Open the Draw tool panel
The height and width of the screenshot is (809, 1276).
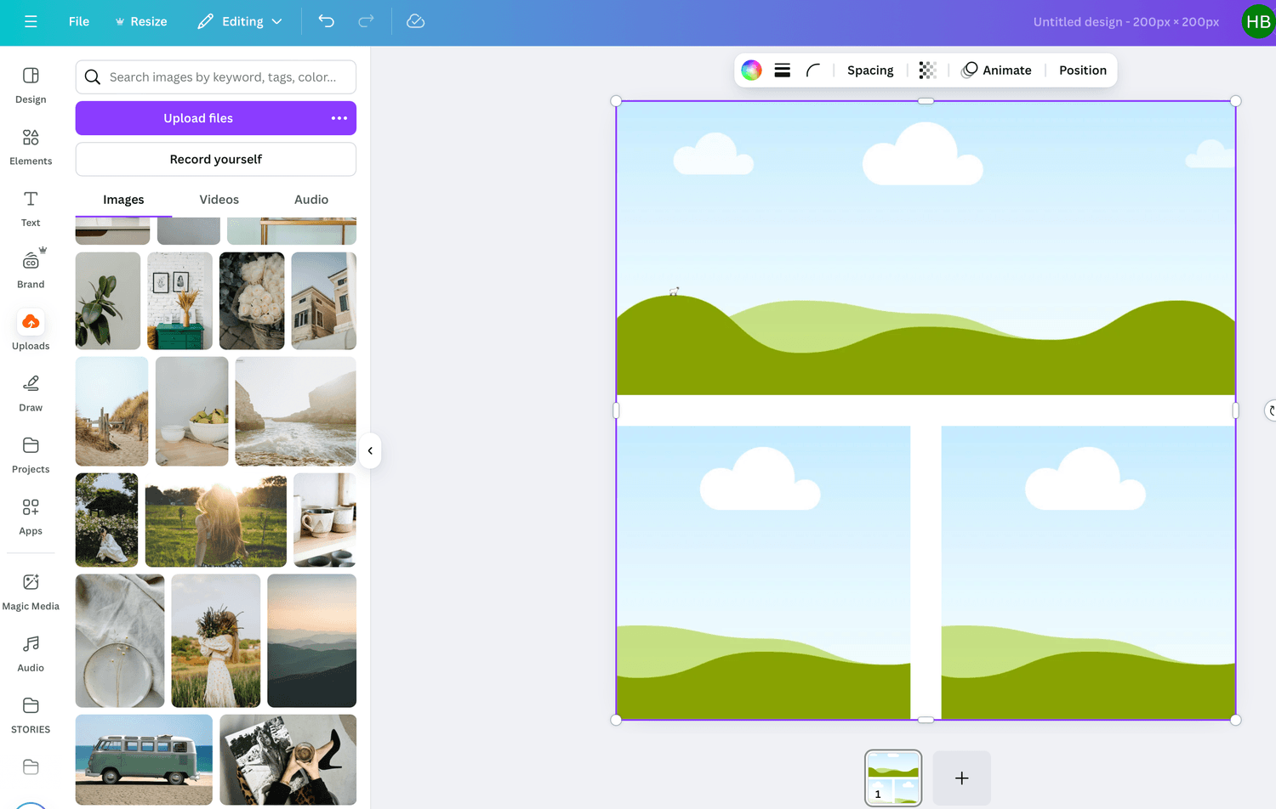tap(31, 393)
